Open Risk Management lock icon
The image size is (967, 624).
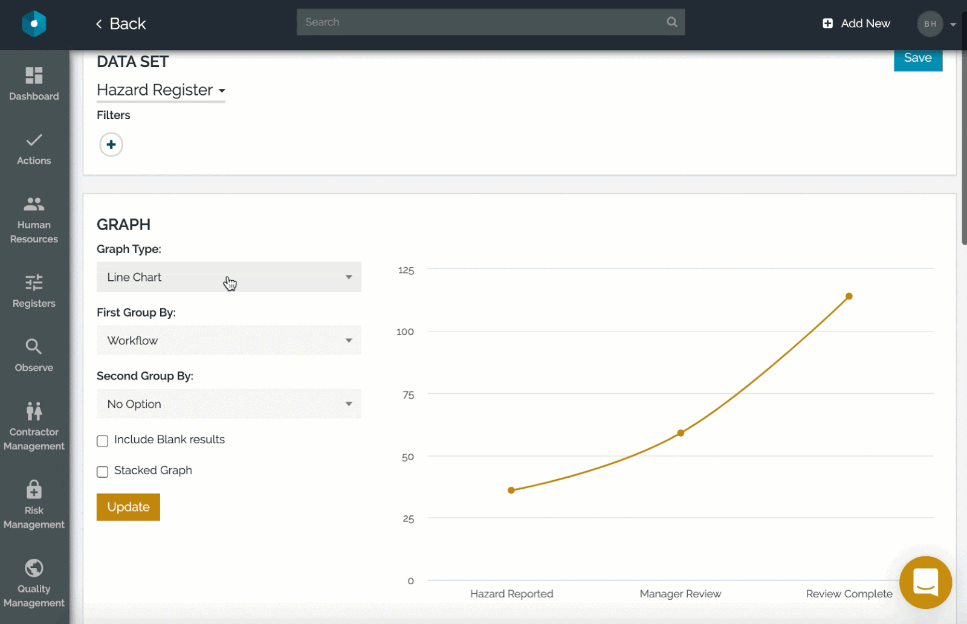point(34,489)
